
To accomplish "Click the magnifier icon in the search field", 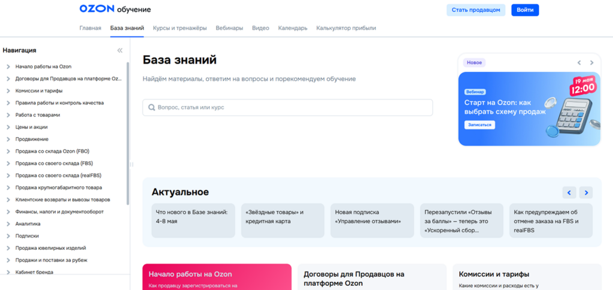I will coord(151,107).
